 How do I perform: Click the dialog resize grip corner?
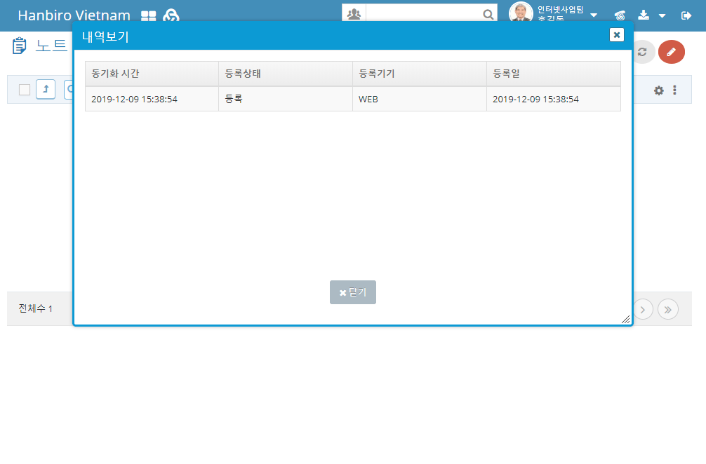click(626, 319)
